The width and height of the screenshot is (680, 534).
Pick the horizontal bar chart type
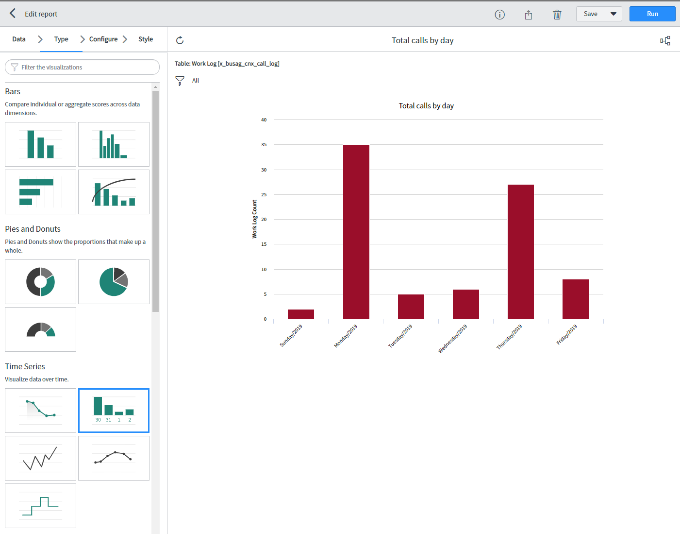40,192
